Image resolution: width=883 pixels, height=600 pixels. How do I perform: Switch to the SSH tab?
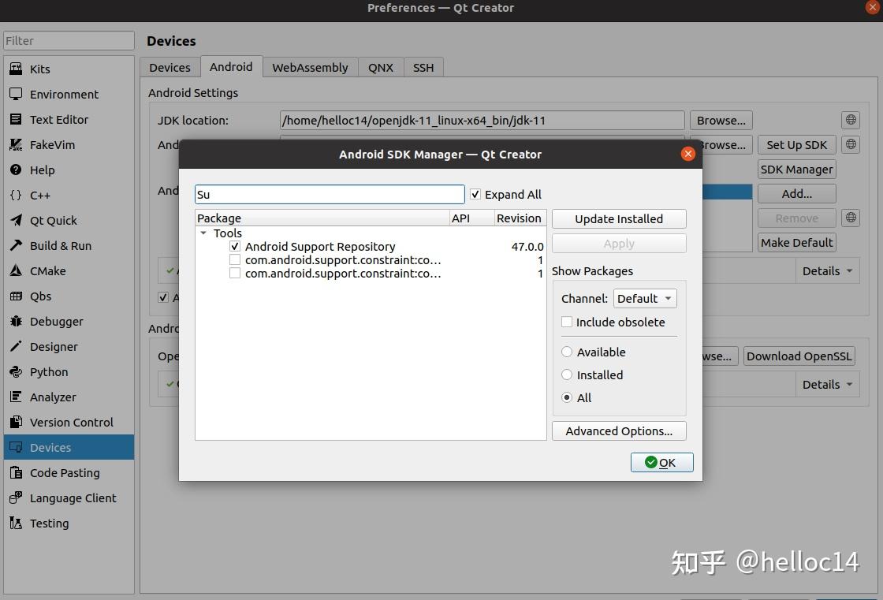pos(423,67)
